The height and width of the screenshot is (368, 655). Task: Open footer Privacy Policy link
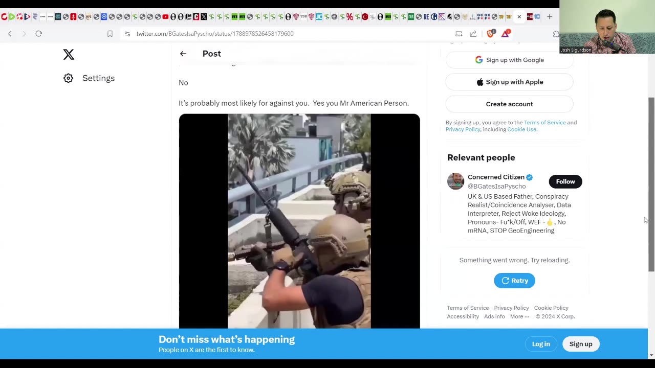point(511,308)
